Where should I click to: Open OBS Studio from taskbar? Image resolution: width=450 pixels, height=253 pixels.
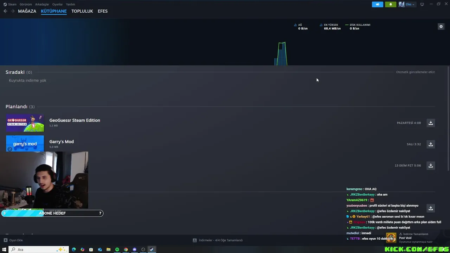(x=143, y=249)
